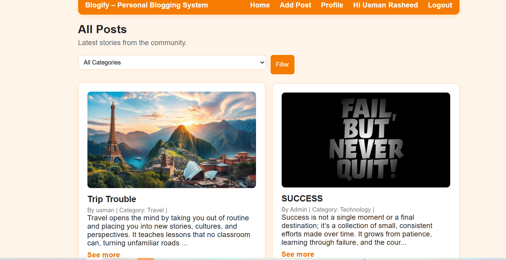Click 'By Admin | Category: Technology' meta line
This screenshot has width=506, height=260.
click(x=328, y=210)
